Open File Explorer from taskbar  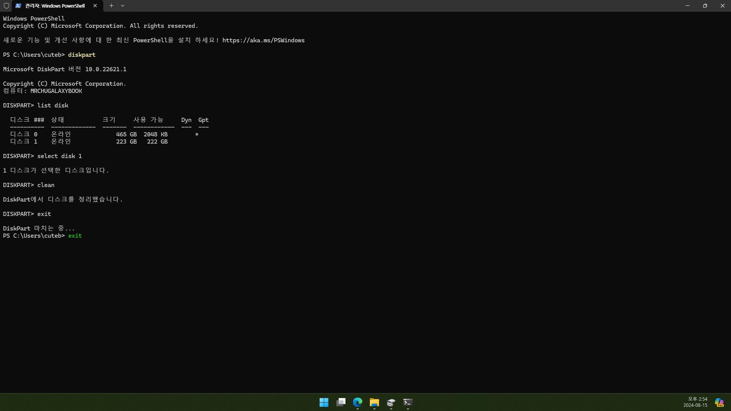click(x=374, y=402)
